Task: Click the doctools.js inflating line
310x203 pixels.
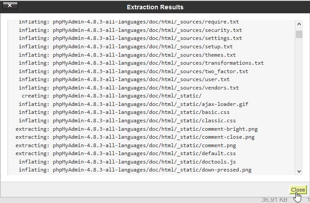Action: tap(127, 162)
